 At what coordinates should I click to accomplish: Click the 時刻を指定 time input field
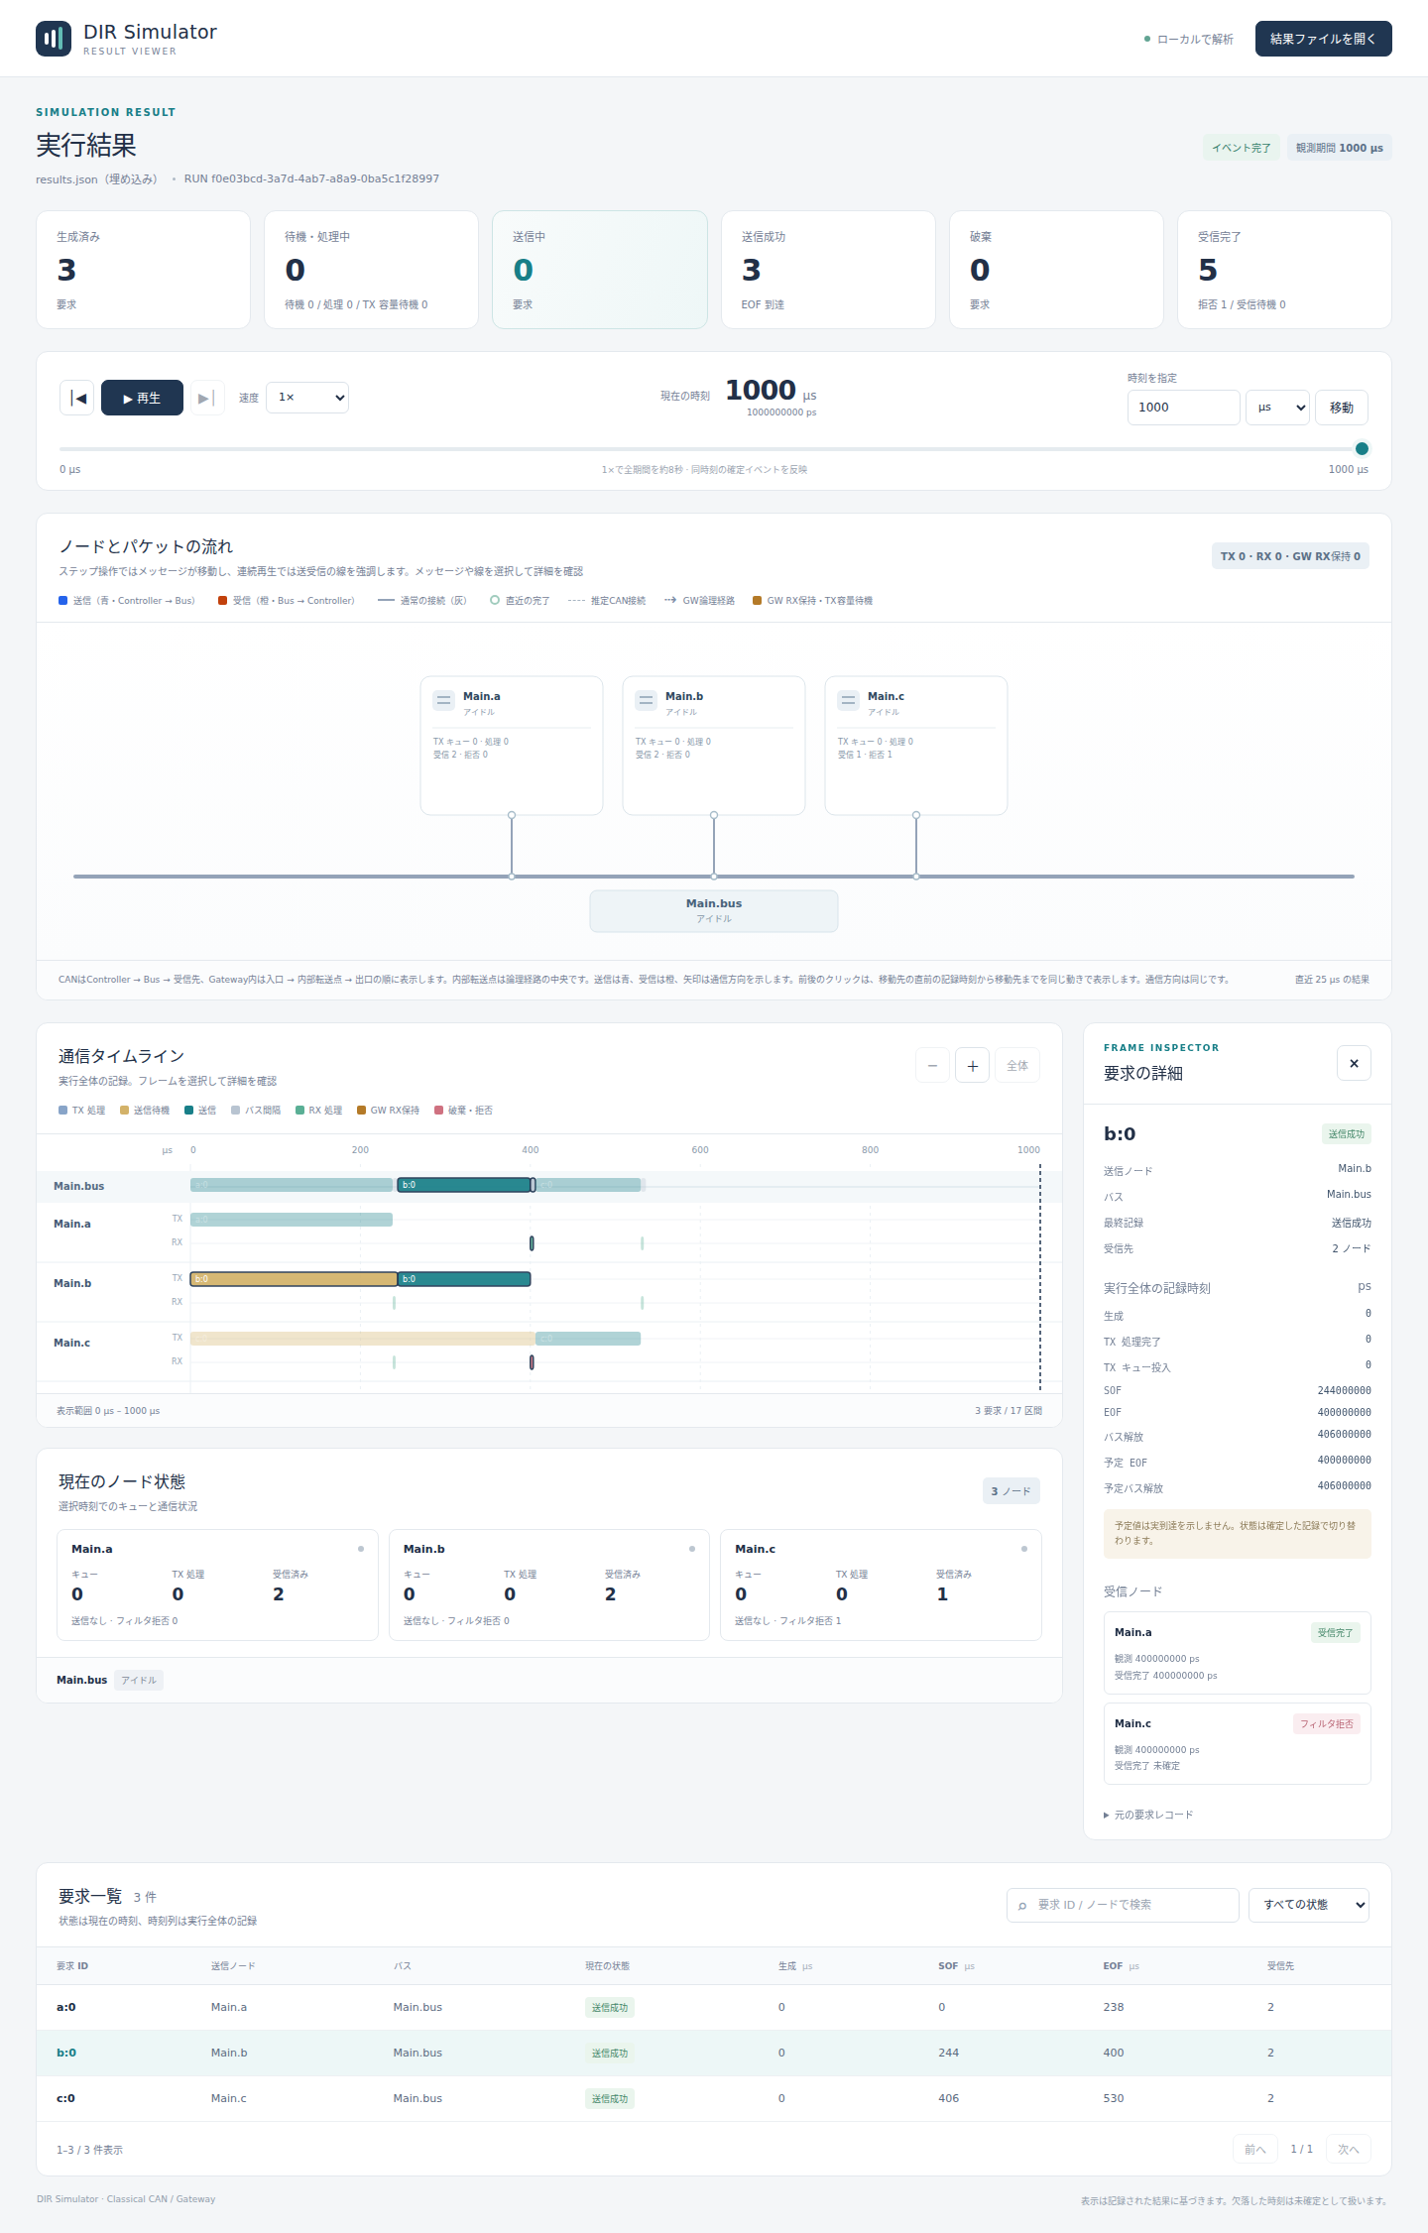click(x=1183, y=408)
